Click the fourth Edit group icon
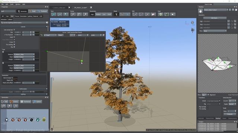 [x=153, y=14]
